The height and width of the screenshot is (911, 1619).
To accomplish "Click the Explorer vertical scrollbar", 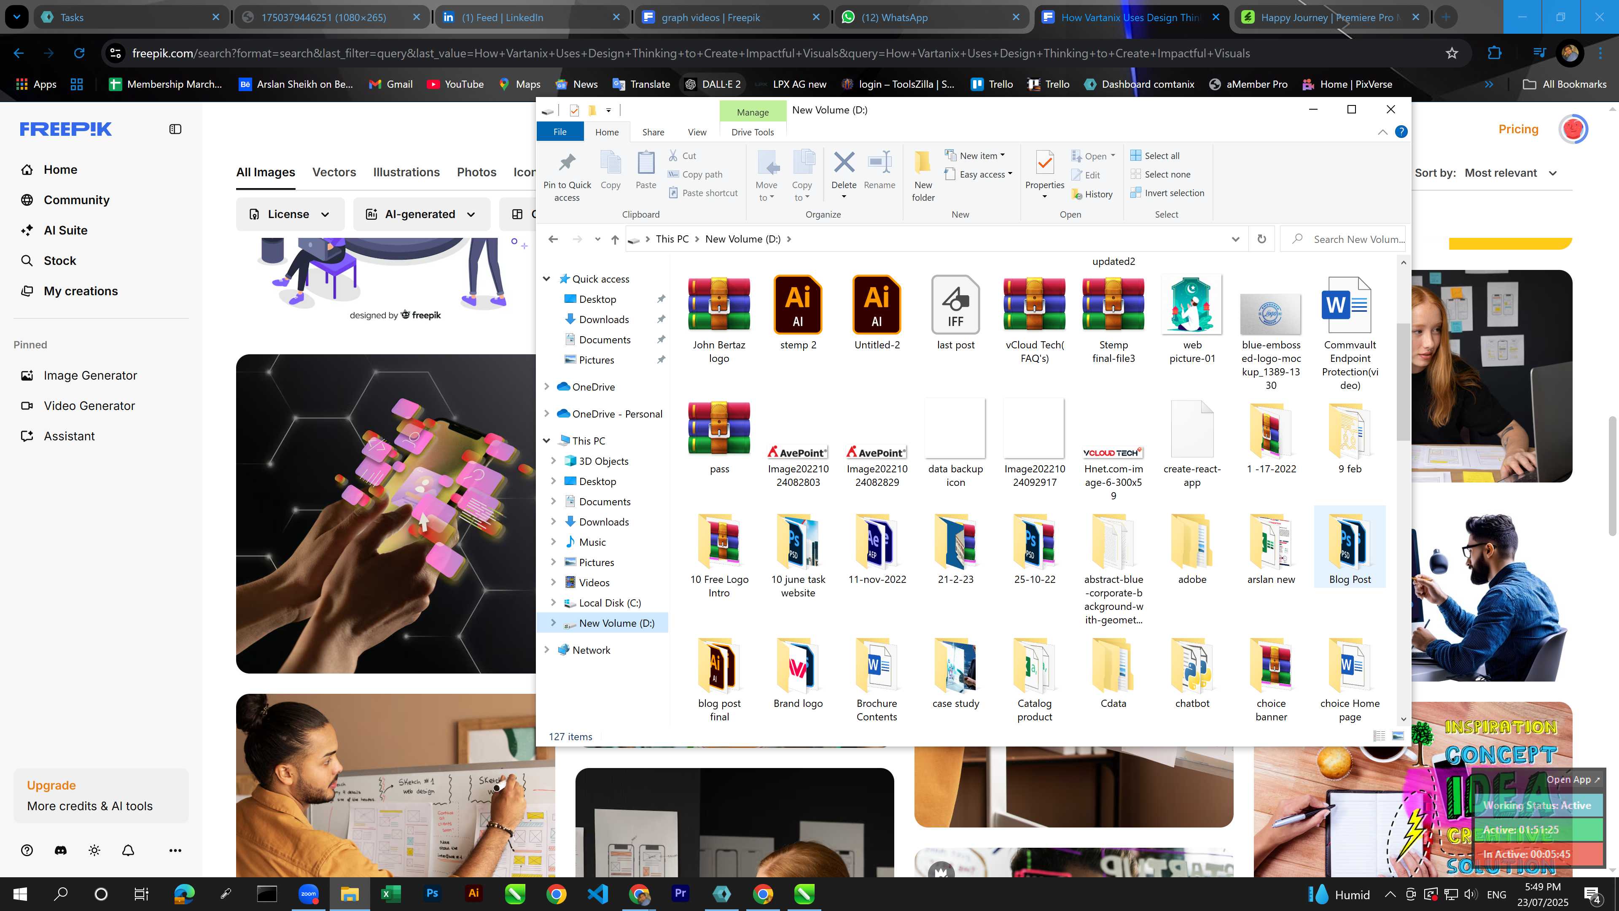I will [x=1403, y=382].
